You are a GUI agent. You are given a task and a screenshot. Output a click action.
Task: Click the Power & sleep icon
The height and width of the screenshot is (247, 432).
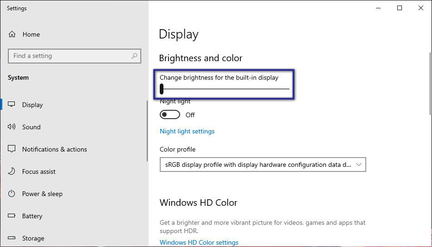[12, 194]
